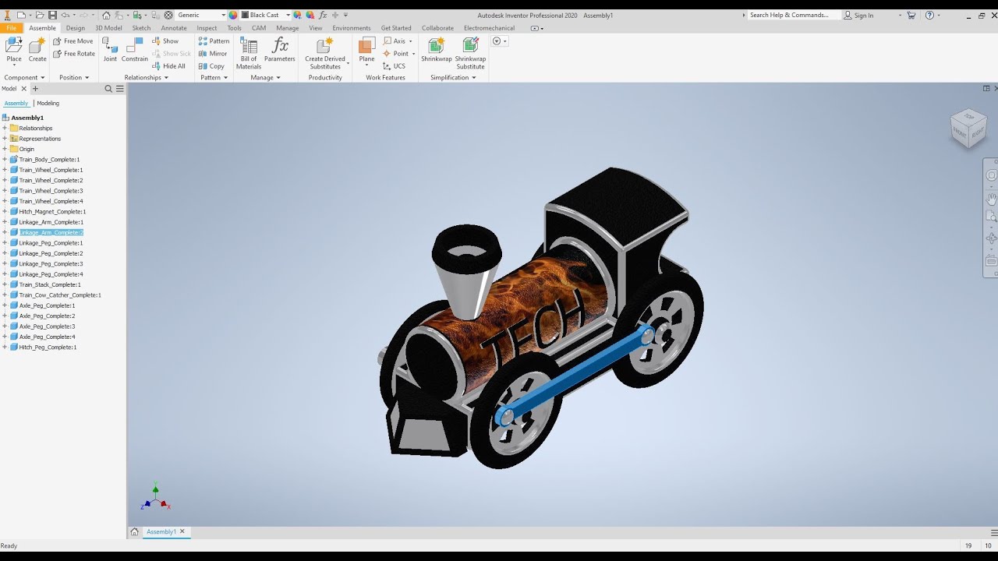This screenshot has height=561, width=998.
Task: Open Bill of Materials
Action: pos(249,53)
